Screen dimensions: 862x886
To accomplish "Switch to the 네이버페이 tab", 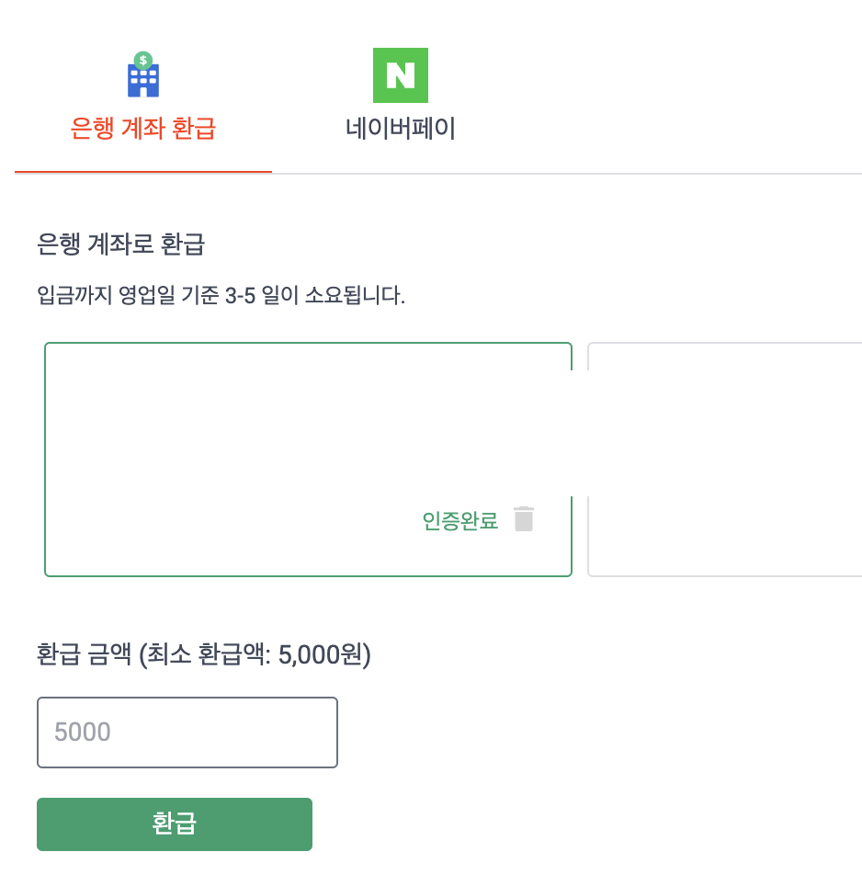I will pyautogui.click(x=401, y=129).
